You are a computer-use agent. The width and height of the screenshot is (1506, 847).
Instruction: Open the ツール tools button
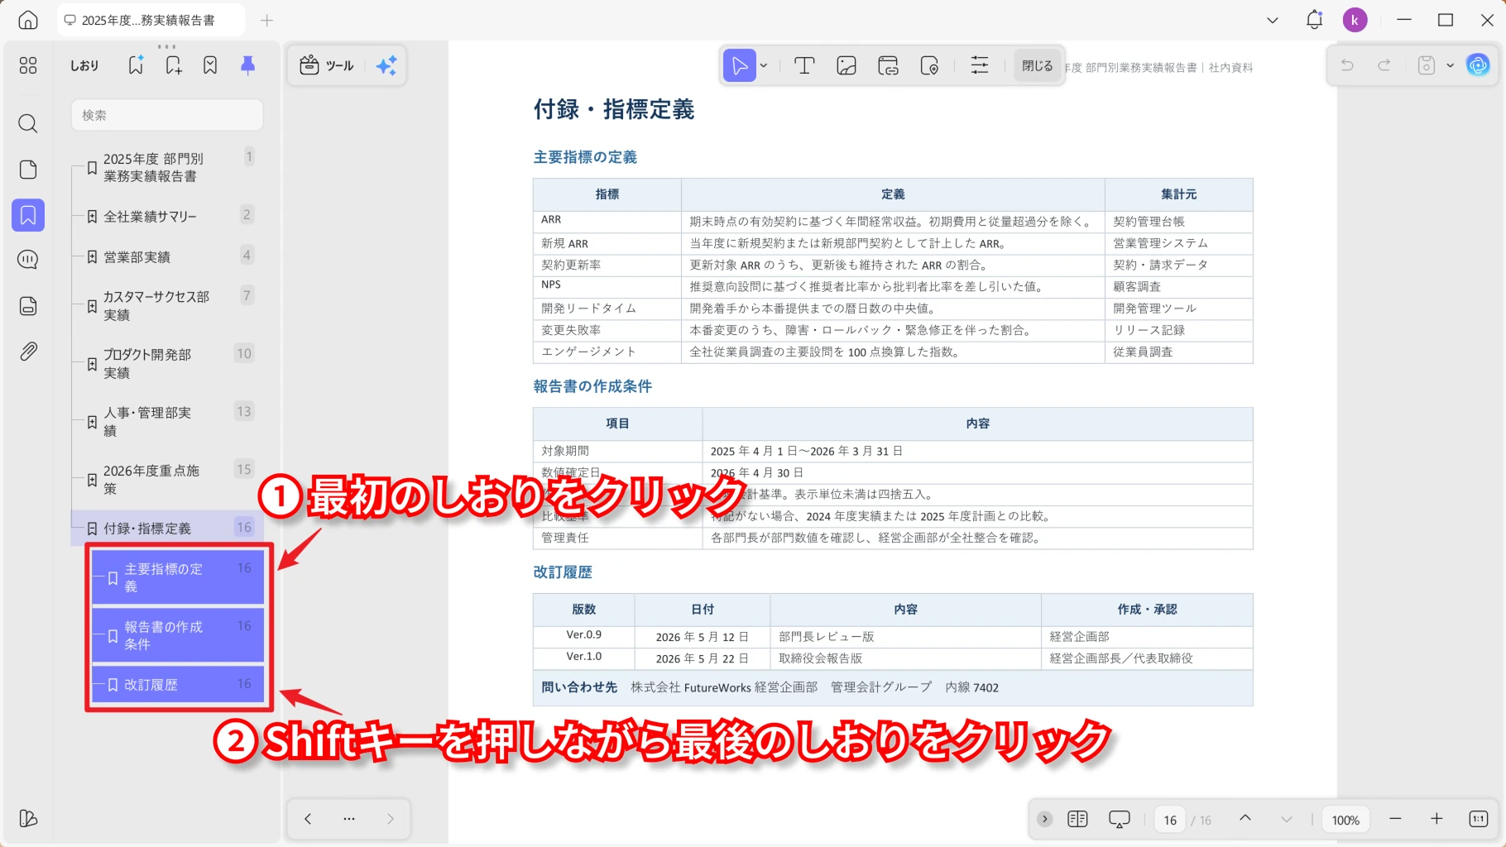[327, 65]
